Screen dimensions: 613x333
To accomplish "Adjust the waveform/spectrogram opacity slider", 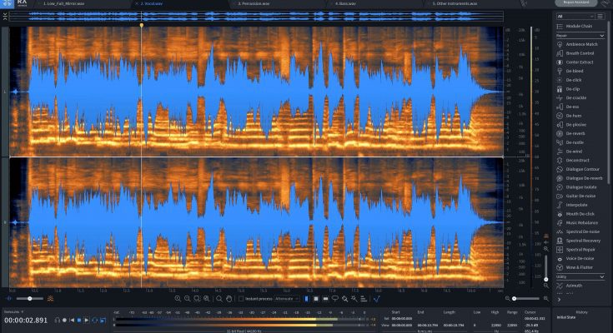I will (x=30, y=298).
